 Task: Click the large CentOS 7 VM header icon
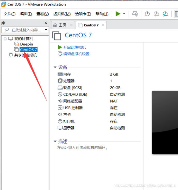pos(57,36)
